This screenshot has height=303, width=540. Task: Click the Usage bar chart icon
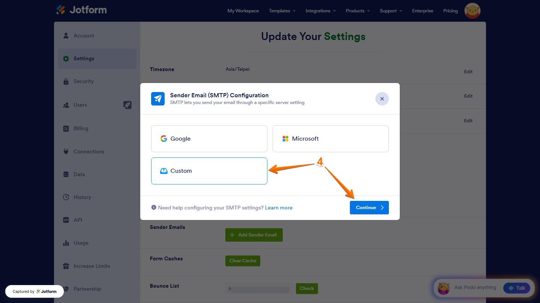point(66,243)
